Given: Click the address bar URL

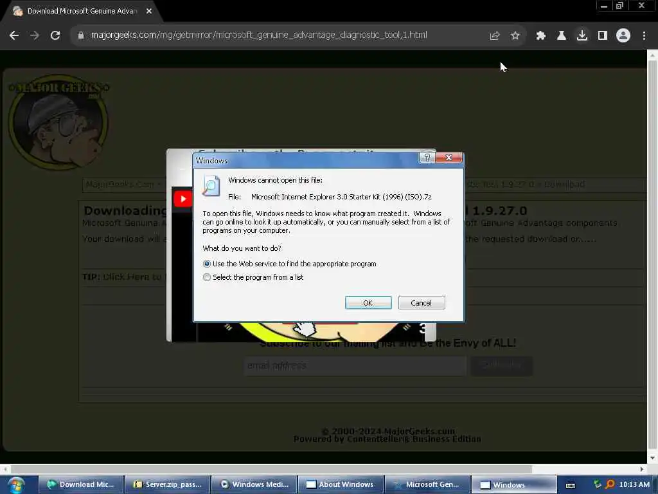Looking at the screenshot, I should [259, 35].
